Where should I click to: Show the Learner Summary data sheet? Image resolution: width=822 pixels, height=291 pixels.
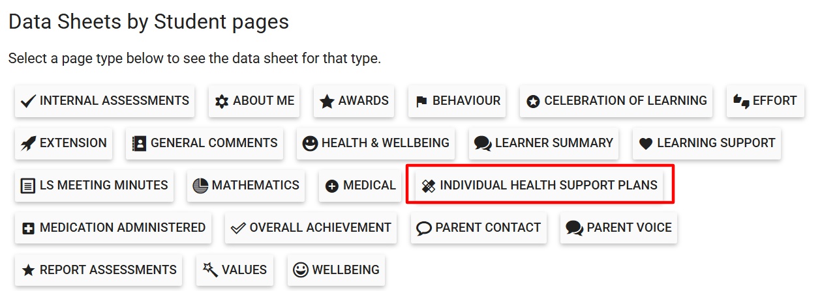pos(543,144)
